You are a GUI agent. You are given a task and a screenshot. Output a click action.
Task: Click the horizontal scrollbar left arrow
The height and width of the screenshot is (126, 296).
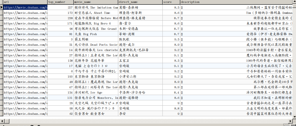(2, 121)
